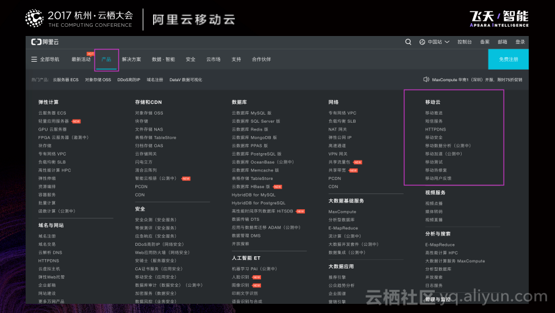The width and height of the screenshot is (555, 313).
Task: Open 资源编排 link
Action: coord(47,187)
